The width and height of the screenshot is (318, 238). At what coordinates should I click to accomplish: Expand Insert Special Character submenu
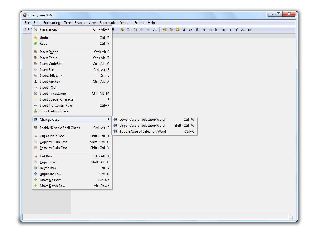(72, 99)
